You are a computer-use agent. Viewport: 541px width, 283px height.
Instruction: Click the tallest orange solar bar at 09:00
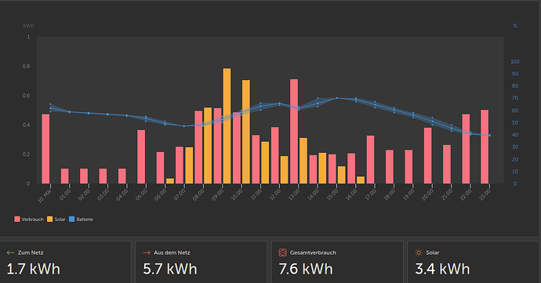coord(227,126)
